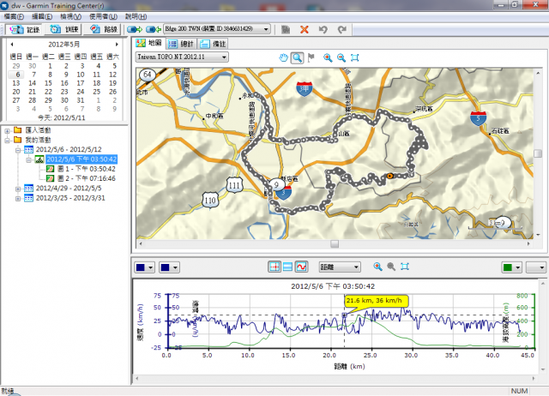Zoom in on the map
The width and height of the screenshot is (549, 396).
pos(328,57)
